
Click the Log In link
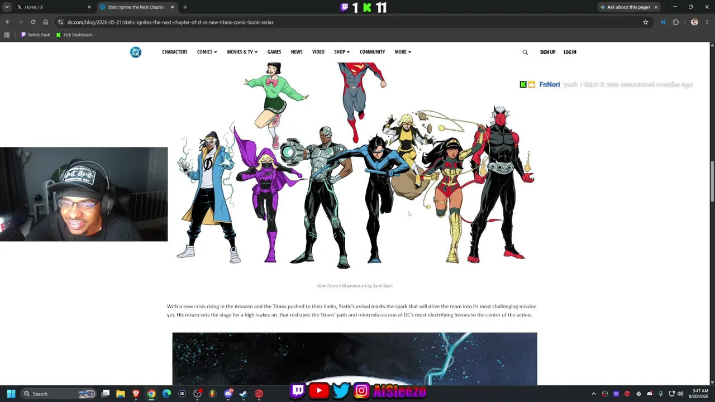[x=570, y=52]
